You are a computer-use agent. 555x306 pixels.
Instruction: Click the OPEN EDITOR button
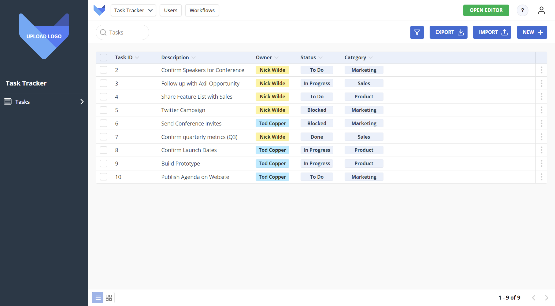(x=486, y=10)
